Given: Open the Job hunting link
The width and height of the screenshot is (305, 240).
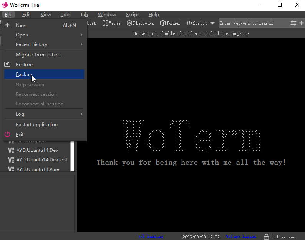Looking at the screenshot, I should click(x=151, y=237).
